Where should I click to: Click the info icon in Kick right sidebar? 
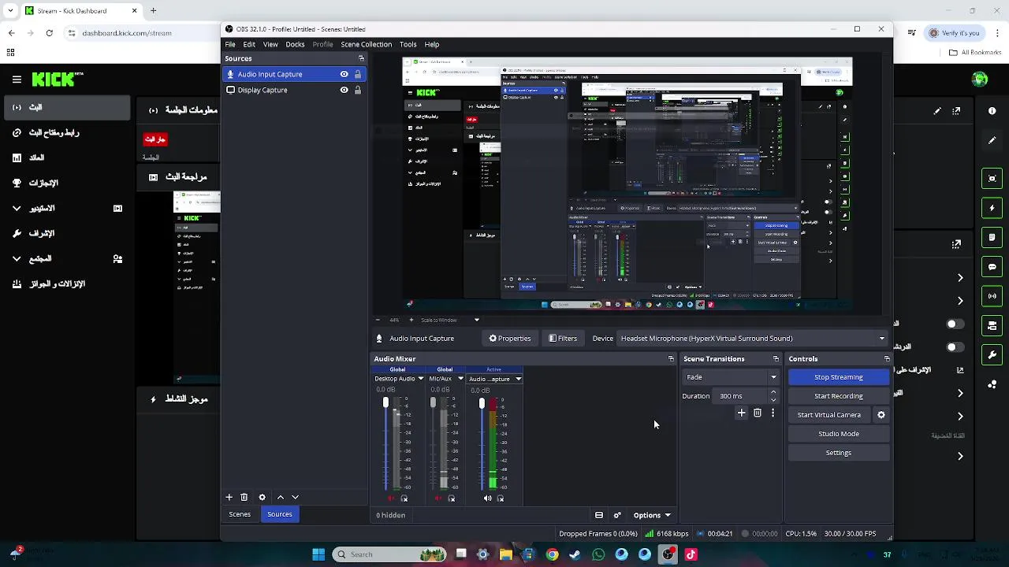tap(992, 111)
